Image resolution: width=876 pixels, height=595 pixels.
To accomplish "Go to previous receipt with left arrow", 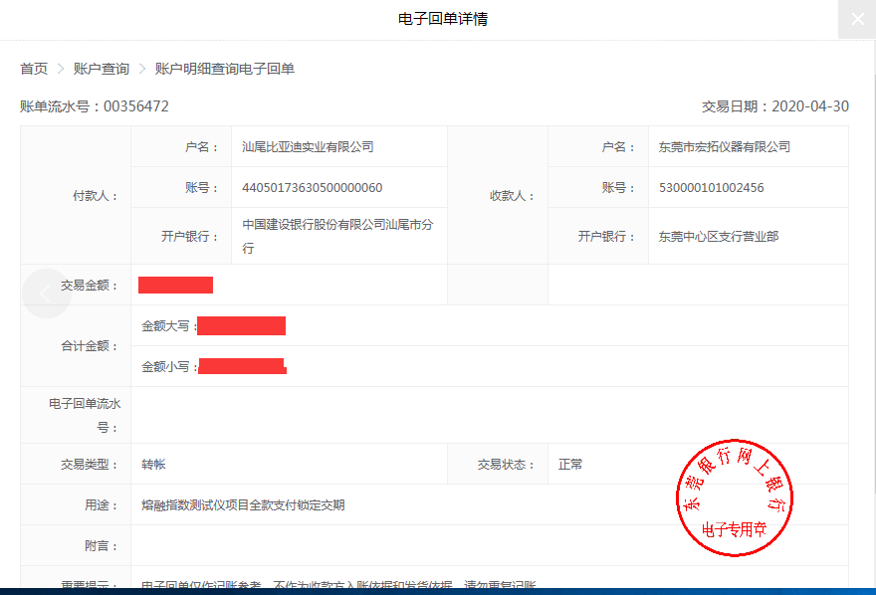I will pos(46,294).
